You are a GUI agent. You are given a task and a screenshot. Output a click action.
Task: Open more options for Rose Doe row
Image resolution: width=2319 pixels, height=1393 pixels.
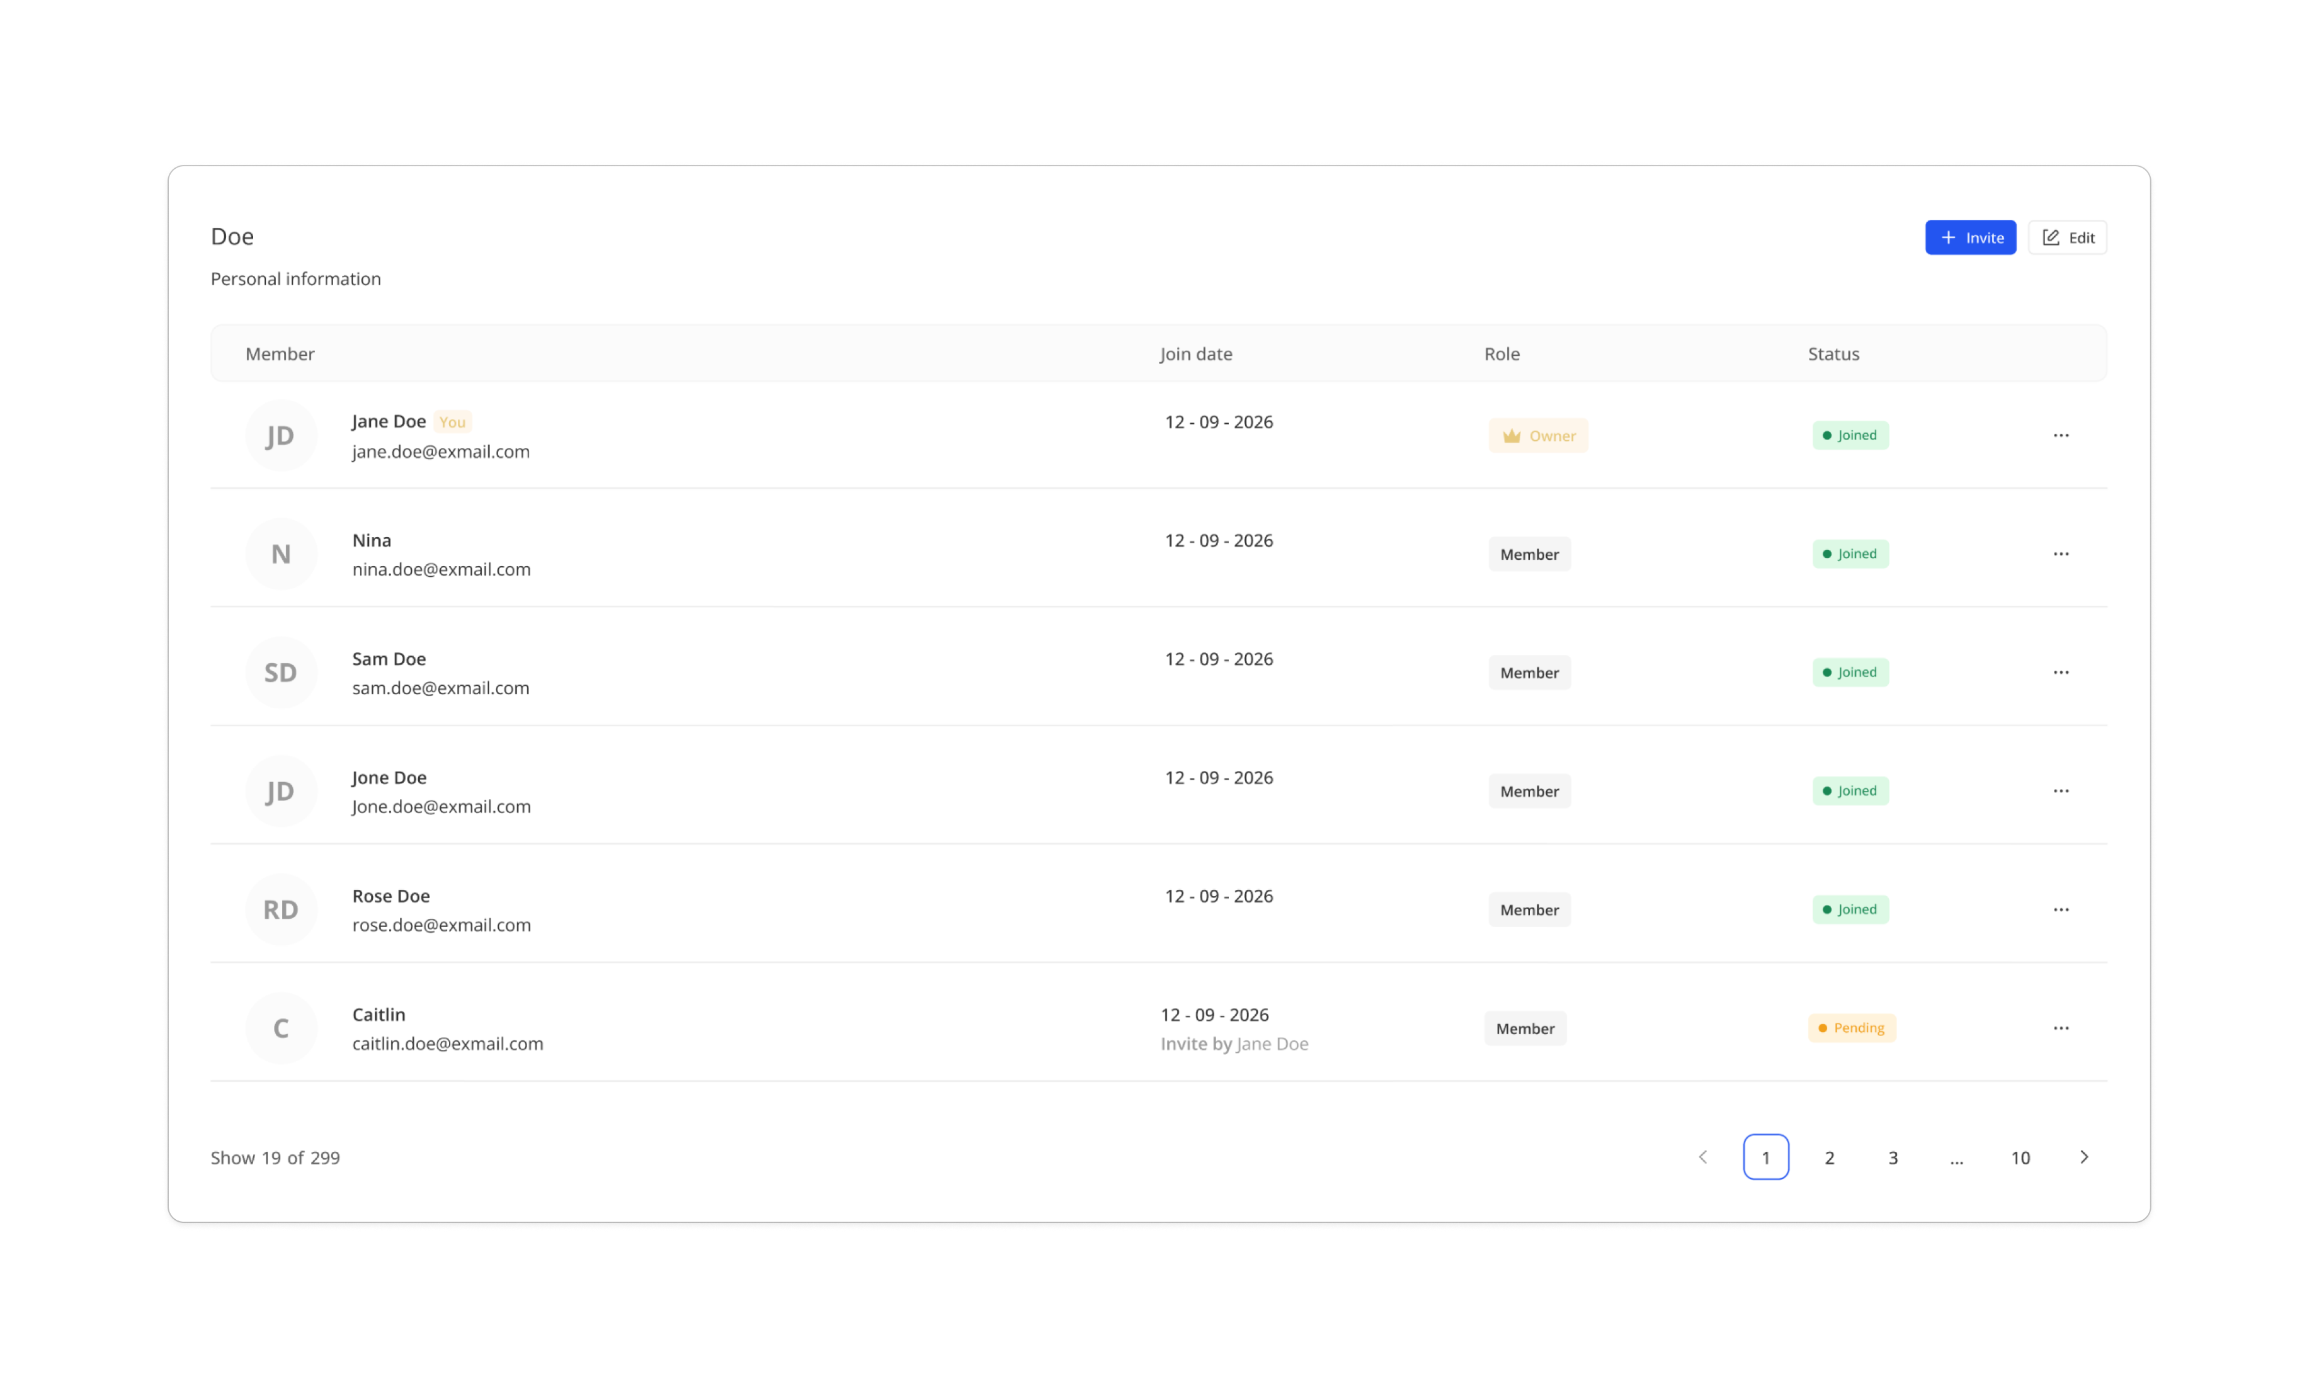(2060, 909)
